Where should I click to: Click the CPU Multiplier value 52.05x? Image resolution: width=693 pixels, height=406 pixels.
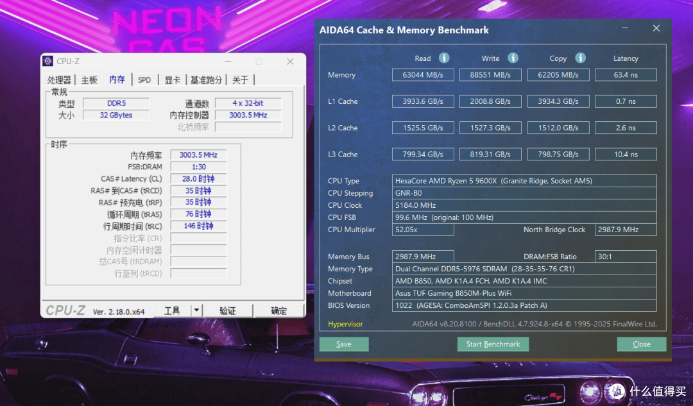[x=422, y=230]
